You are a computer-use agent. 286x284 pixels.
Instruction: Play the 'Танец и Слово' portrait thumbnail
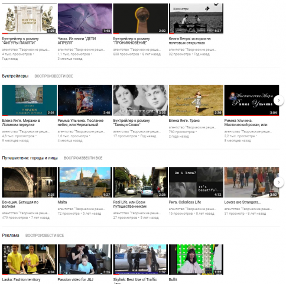141,101
